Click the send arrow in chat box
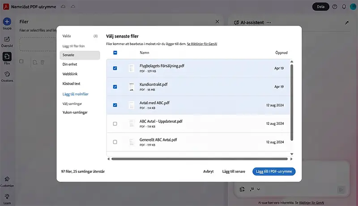The width and height of the screenshot is (358, 206). click(x=341, y=189)
